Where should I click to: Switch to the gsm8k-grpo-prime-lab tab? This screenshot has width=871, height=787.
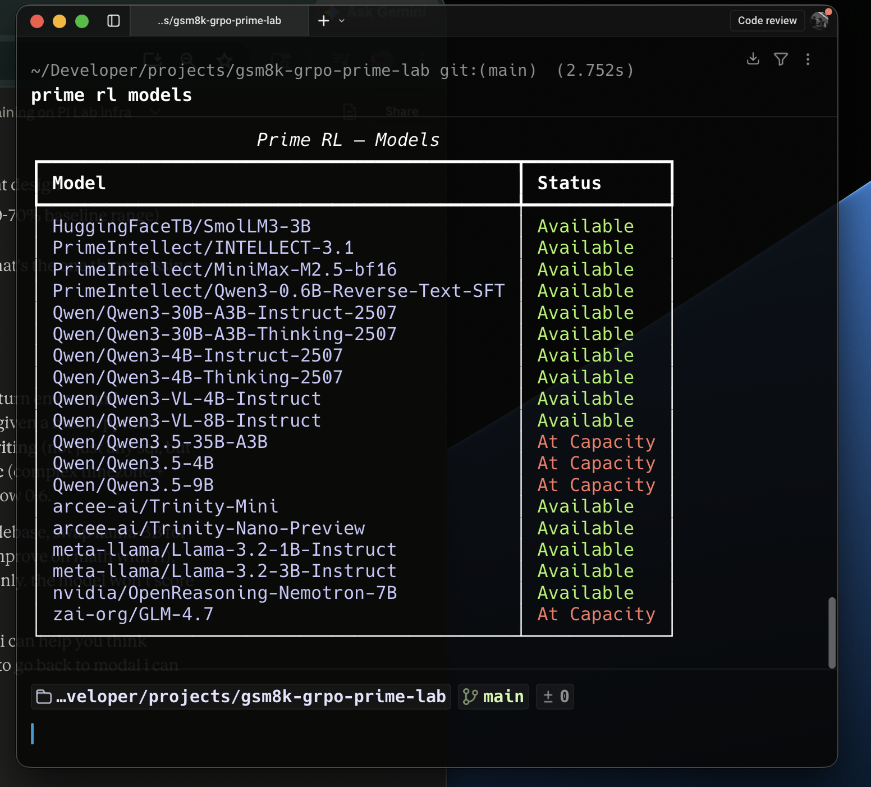(219, 21)
